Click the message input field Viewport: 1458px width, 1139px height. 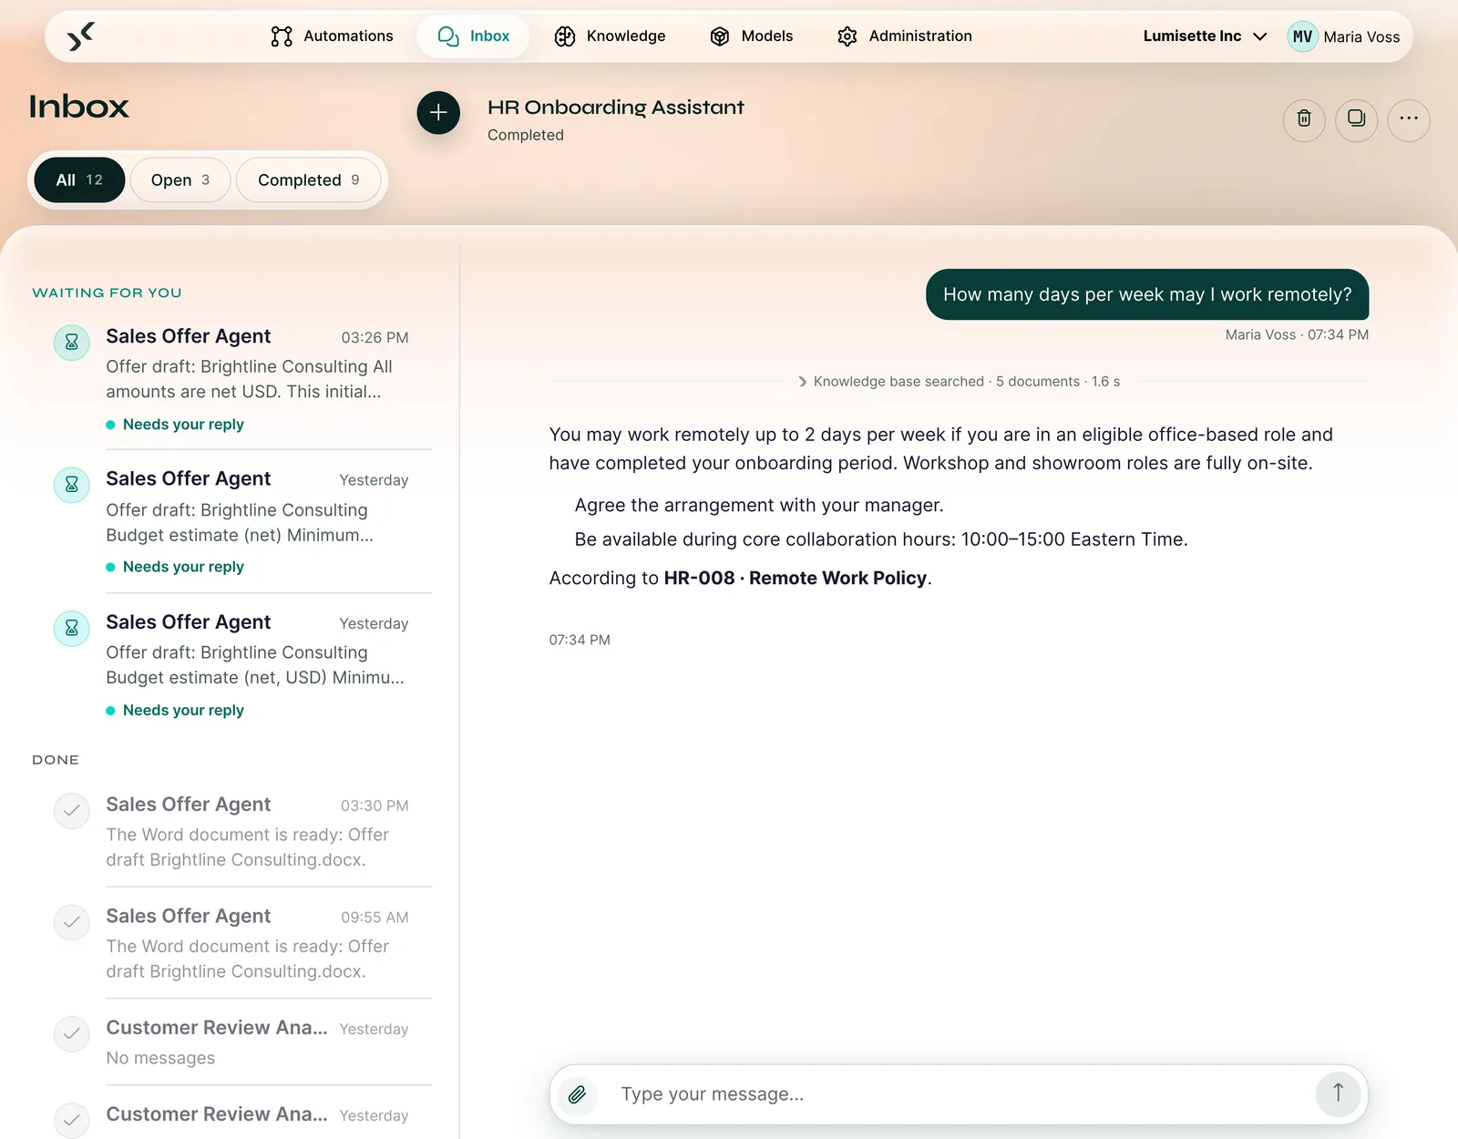(x=957, y=1094)
